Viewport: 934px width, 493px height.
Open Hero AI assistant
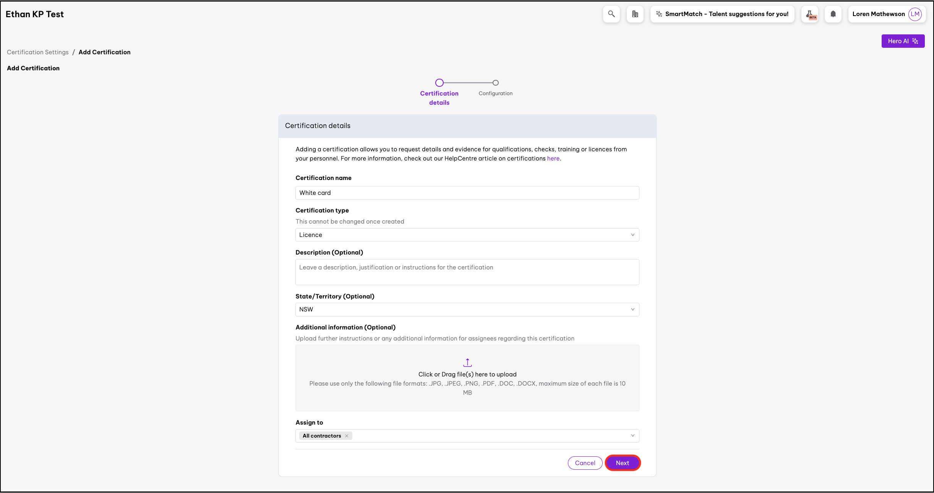pos(903,41)
